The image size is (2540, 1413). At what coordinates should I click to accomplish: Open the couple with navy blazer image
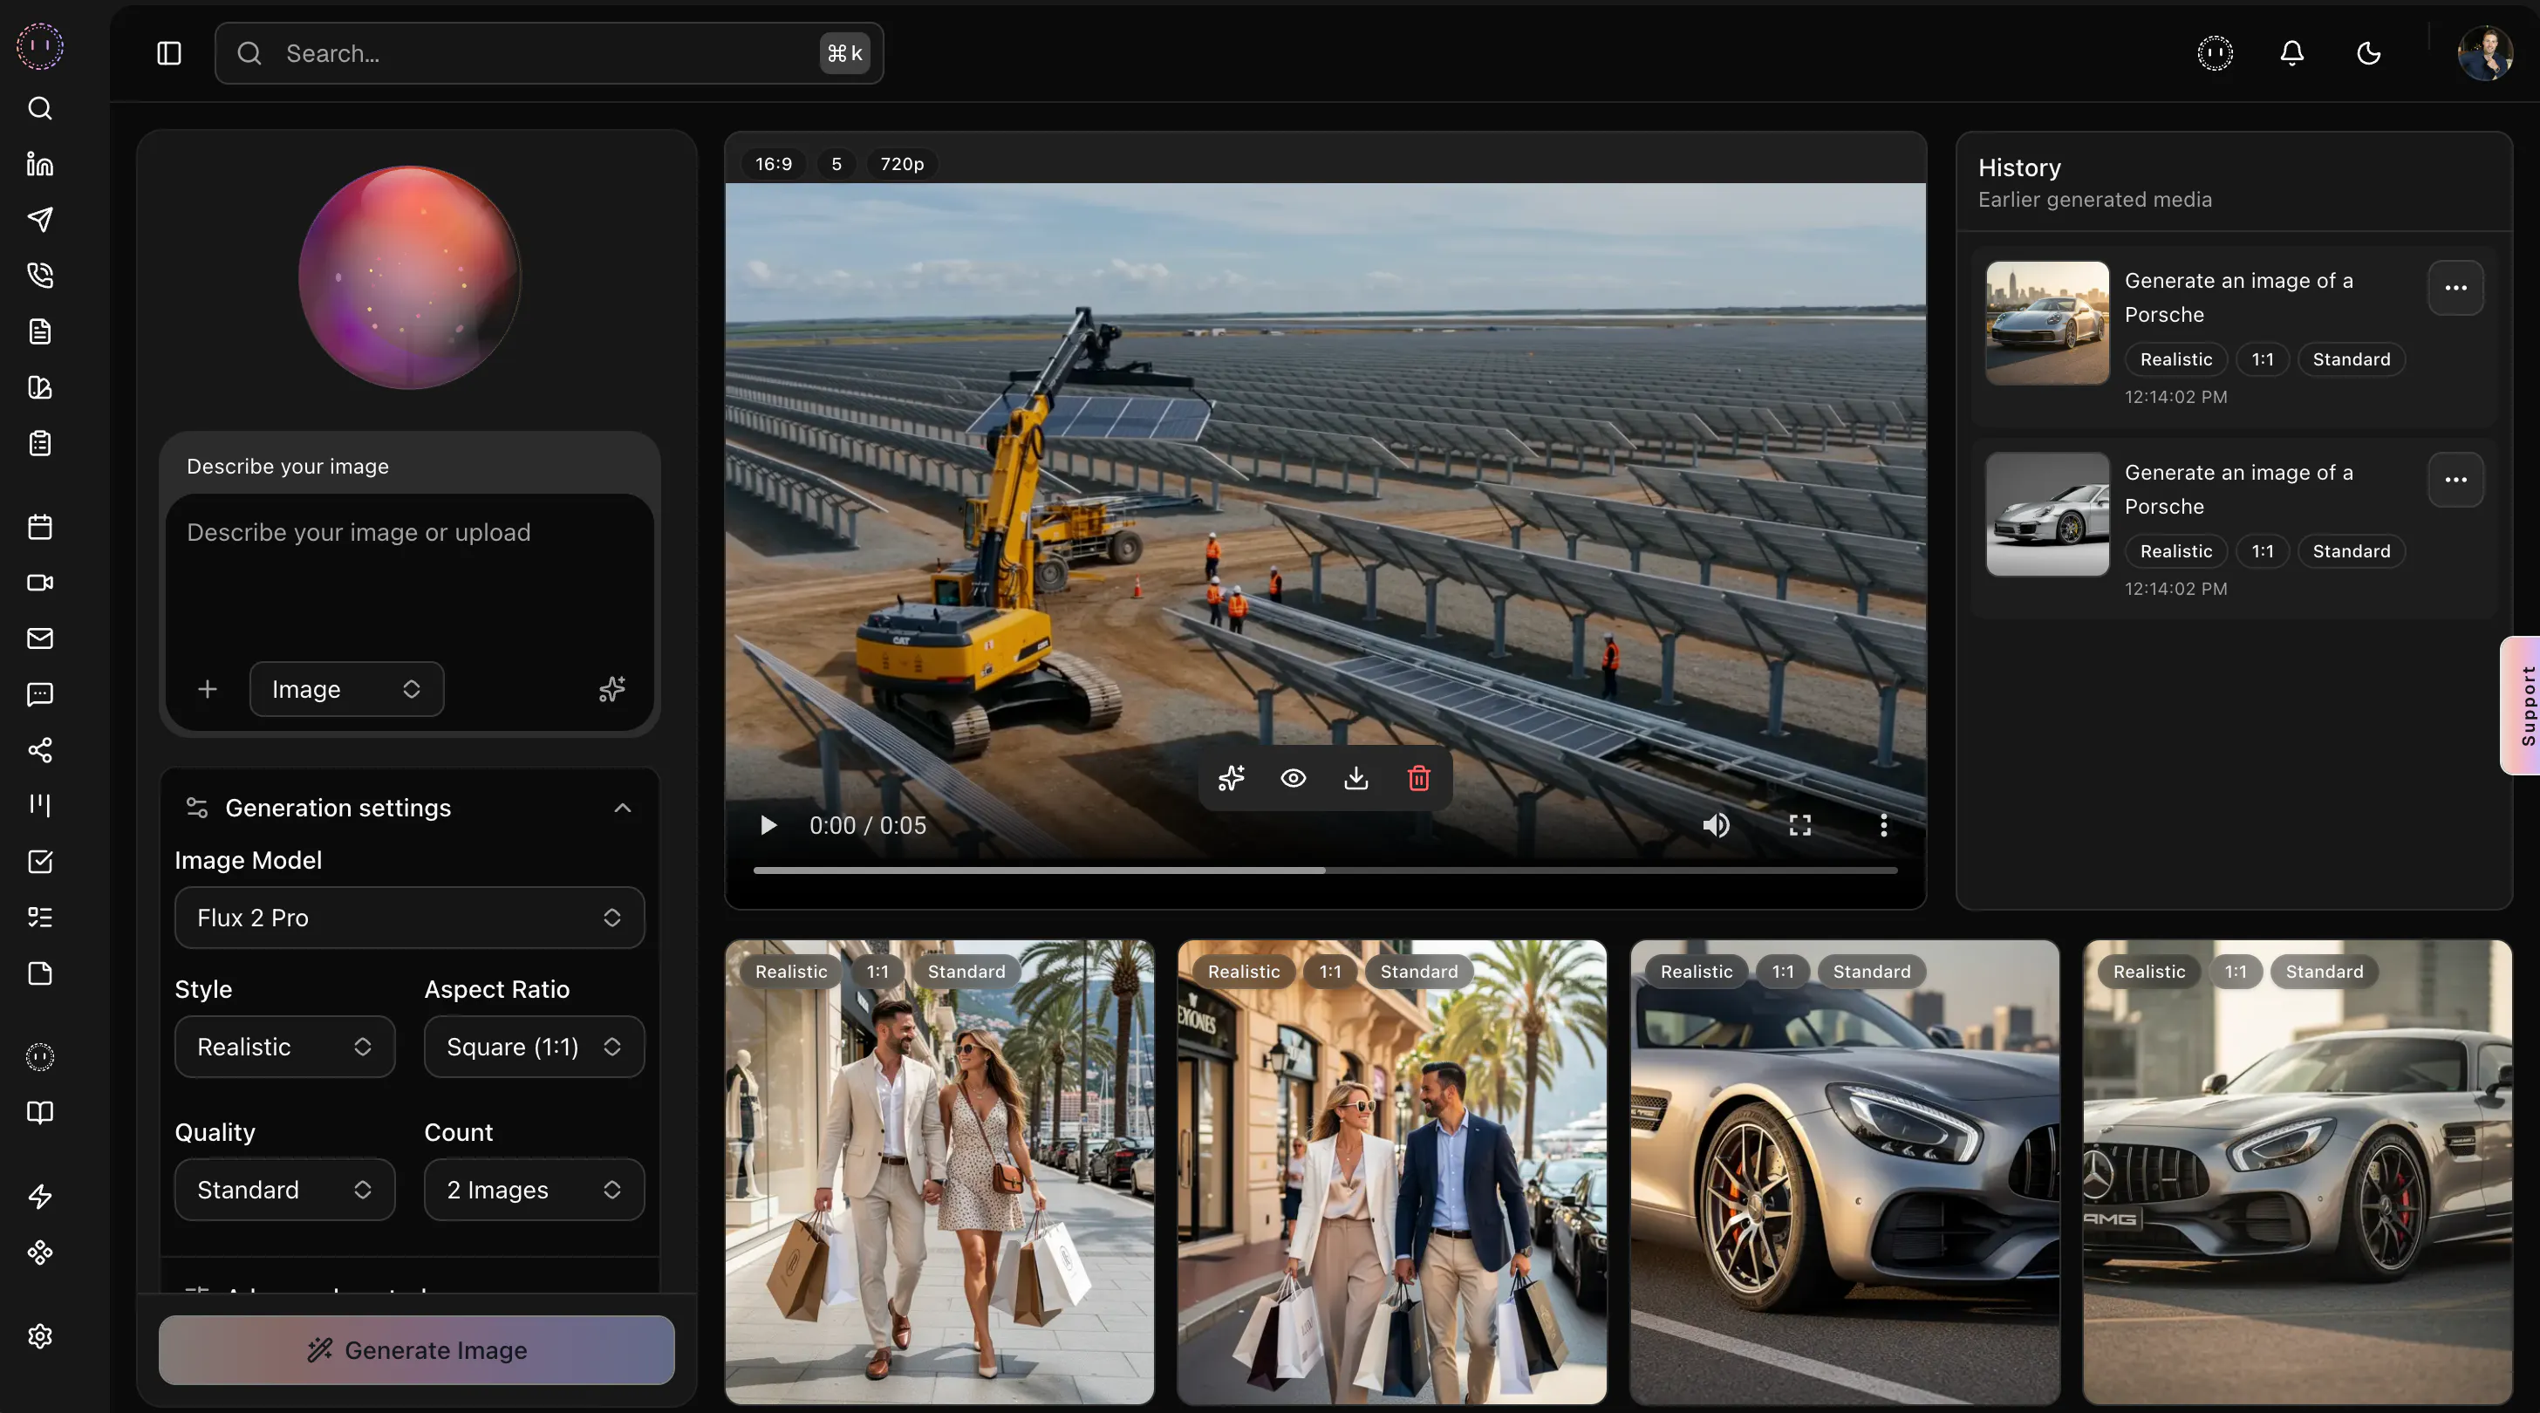coord(1392,1172)
